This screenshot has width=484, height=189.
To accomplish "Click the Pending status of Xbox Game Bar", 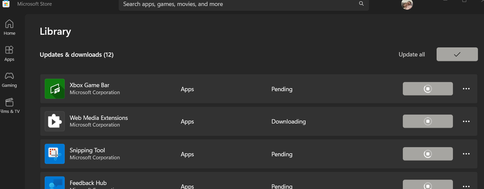I will point(282,89).
